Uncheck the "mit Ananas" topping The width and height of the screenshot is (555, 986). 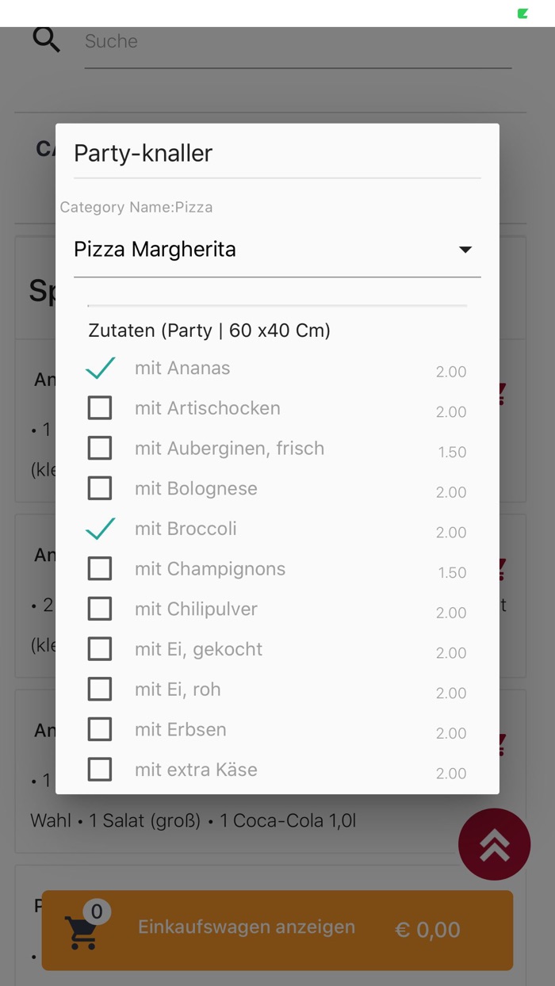coord(100,367)
